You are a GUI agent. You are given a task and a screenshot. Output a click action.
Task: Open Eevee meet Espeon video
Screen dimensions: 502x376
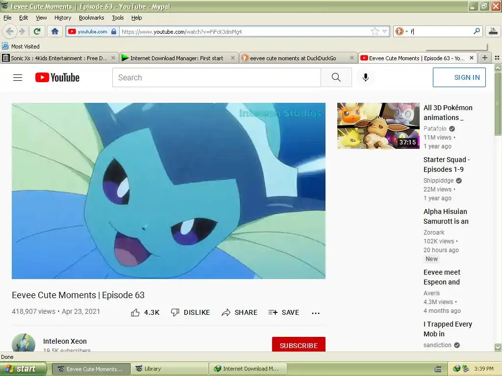pos(442,277)
